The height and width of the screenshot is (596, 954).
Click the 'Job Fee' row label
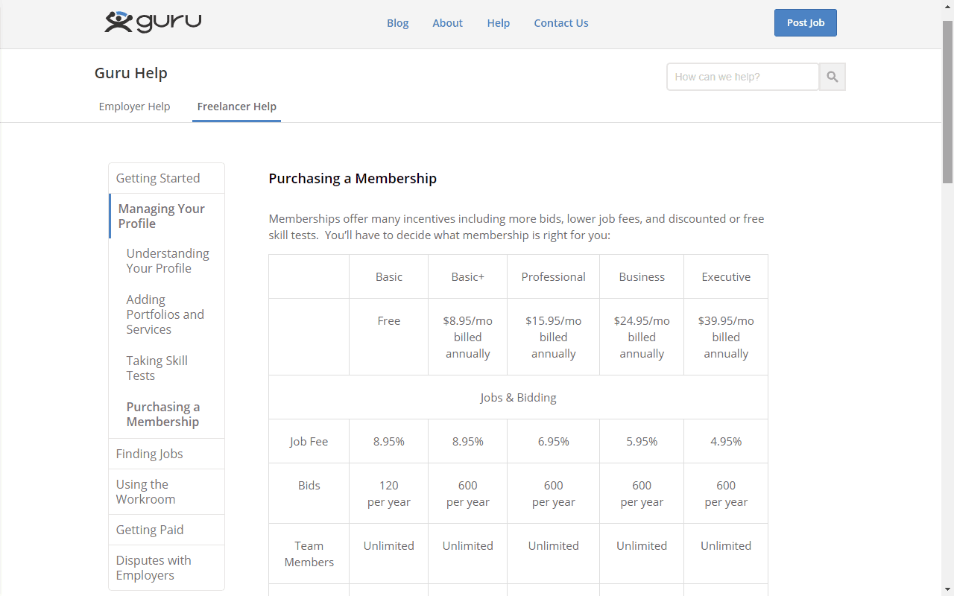[309, 441]
